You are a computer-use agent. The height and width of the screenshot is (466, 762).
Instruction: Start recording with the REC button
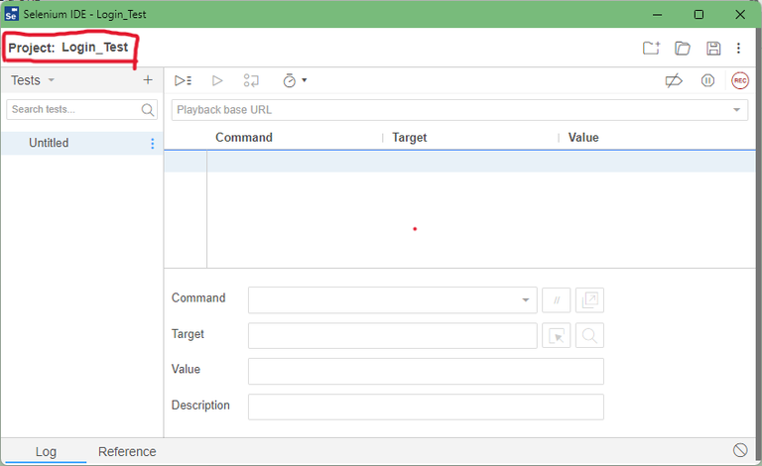(740, 80)
